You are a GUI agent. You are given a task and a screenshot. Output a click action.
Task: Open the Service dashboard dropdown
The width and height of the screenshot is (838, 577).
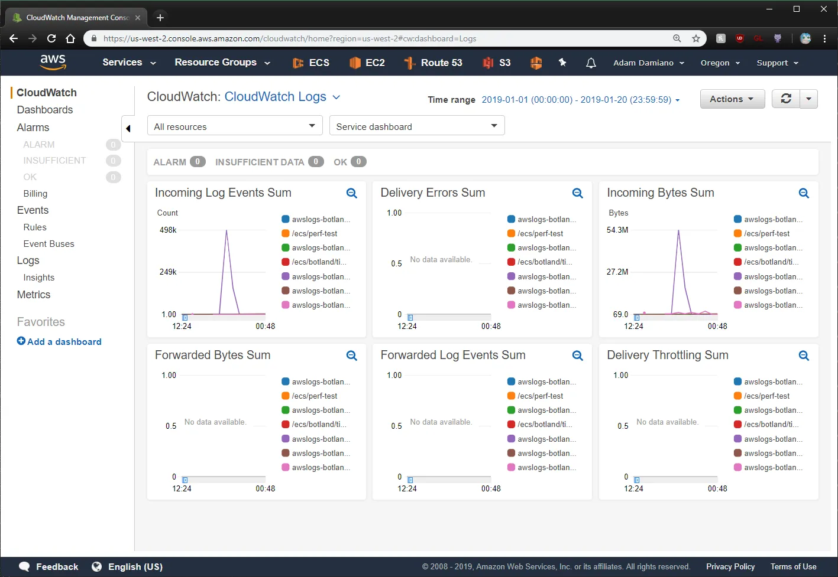417,126
